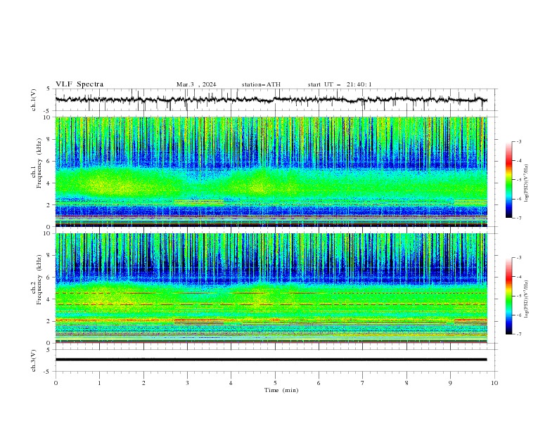
Task: Click the ch.2 spectrogram color bar
Action: point(508,296)
